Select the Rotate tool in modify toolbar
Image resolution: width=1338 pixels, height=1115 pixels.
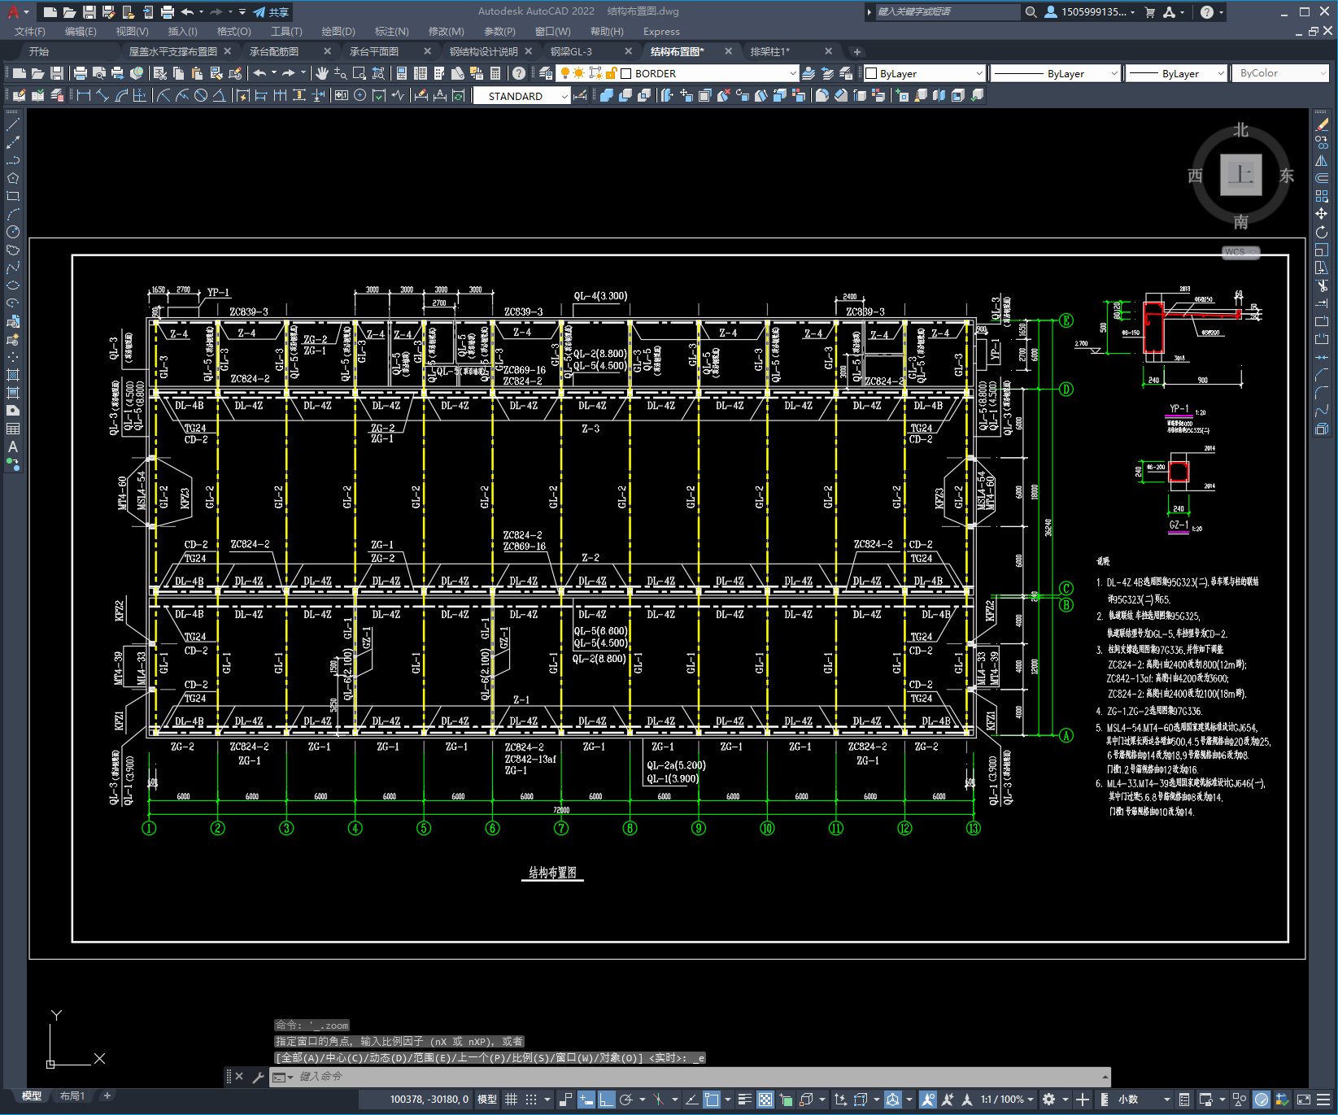point(1322,232)
